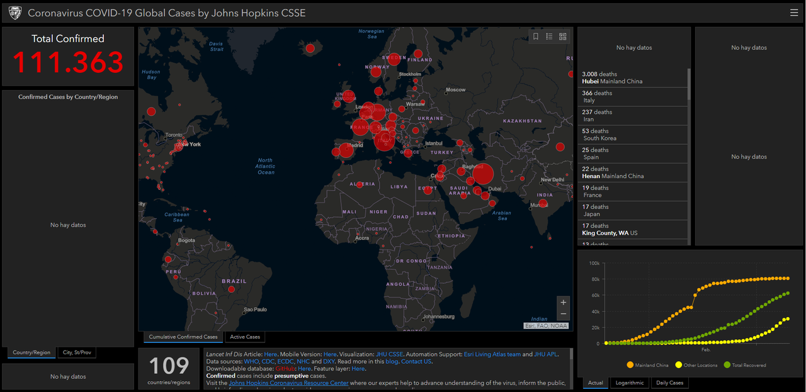
Task: Open the Esri Living Atlas team link
Action: (x=492, y=354)
